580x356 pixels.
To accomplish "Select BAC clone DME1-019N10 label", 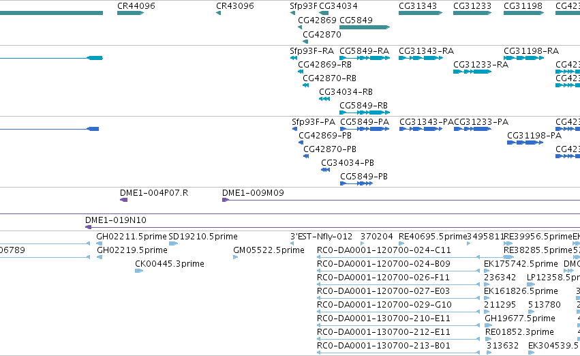I will point(116,220).
